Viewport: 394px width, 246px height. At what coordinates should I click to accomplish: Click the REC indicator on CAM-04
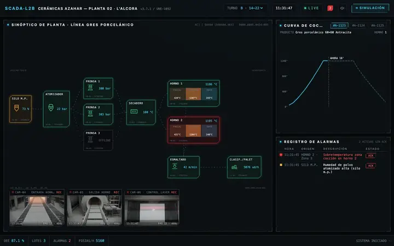59,192
